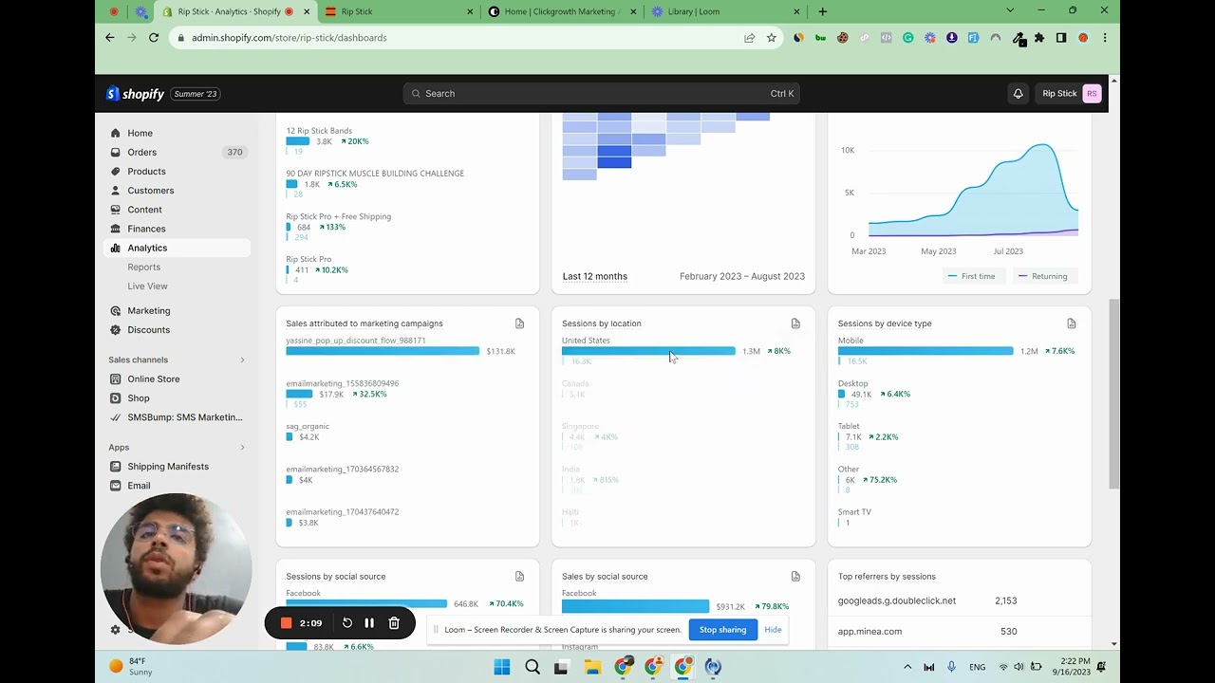
Task: Click googleads.g.doubleclick.net referrer row
Action: point(959,600)
